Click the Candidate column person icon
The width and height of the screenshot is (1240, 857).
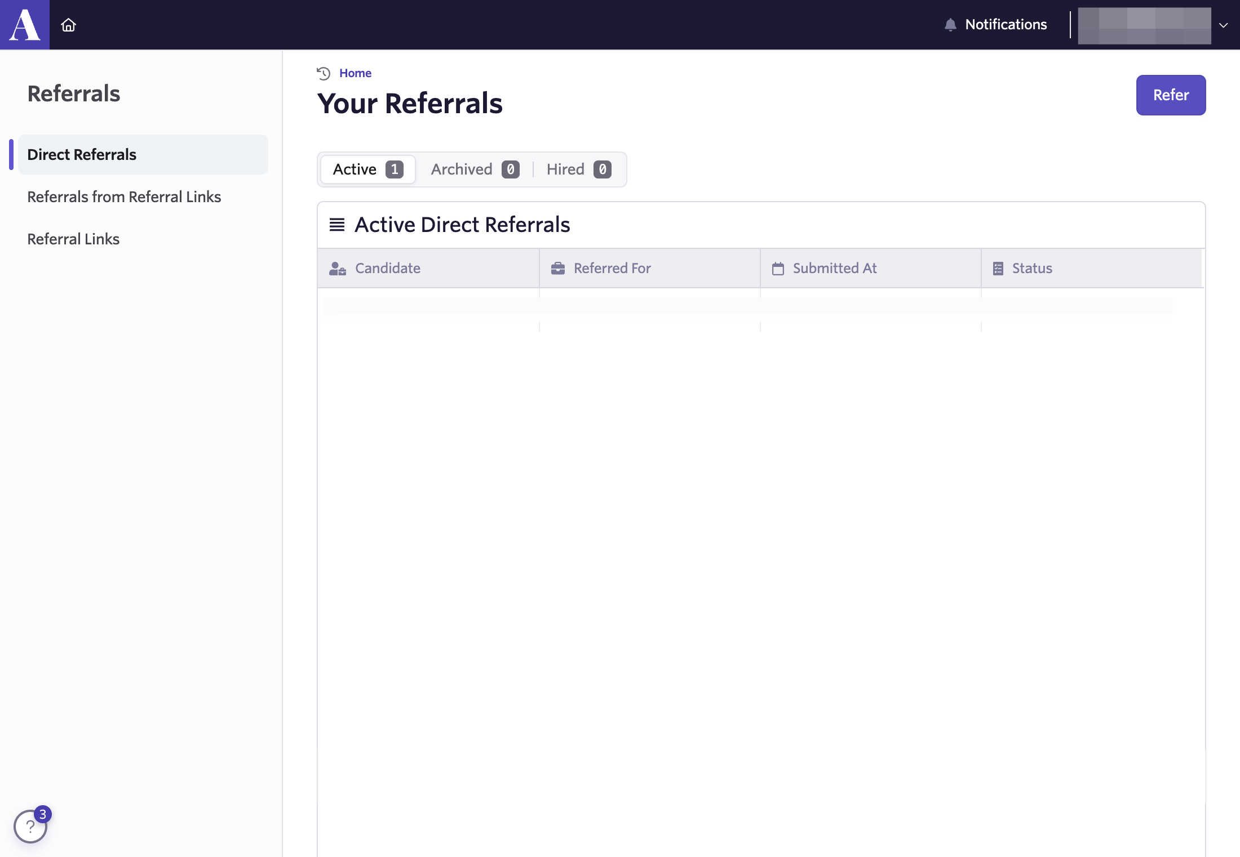(x=338, y=269)
